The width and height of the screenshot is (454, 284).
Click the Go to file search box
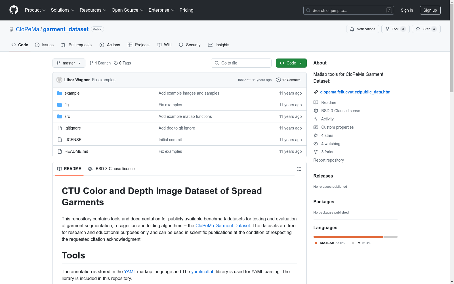241,63
